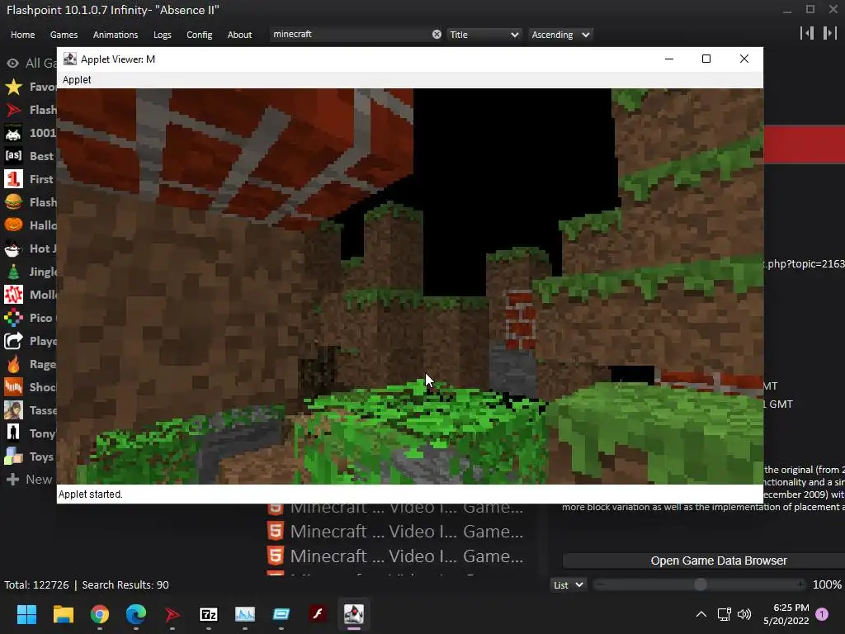Open the Flash player taskbar icon
Screen dimensions: 845x634
pyautogui.click(x=318, y=614)
